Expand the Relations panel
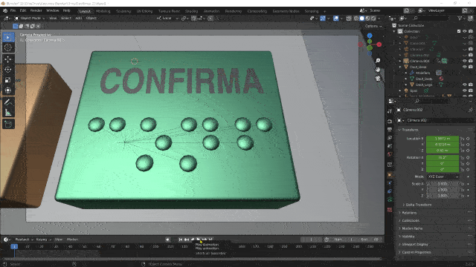 (409, 213)
